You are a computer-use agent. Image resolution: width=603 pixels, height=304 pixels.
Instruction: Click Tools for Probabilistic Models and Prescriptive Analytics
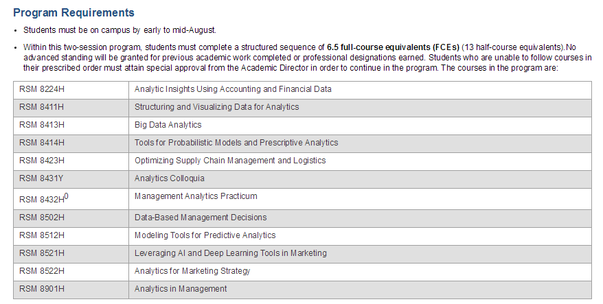(x=236, y=143)
